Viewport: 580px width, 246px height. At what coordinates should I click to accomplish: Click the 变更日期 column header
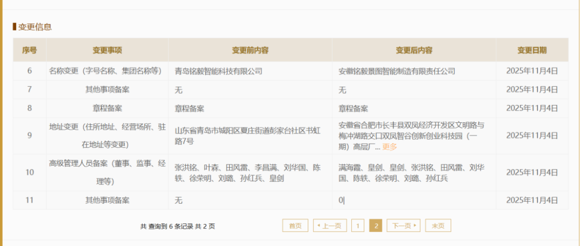point(532,50)
